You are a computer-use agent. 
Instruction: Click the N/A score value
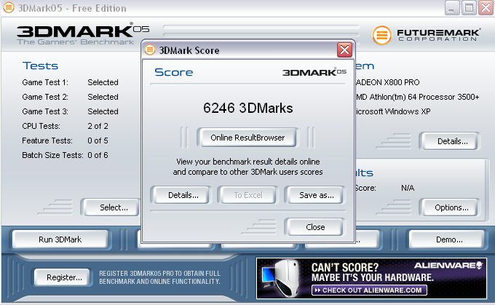pyautogui.click(x=408, y=188)
